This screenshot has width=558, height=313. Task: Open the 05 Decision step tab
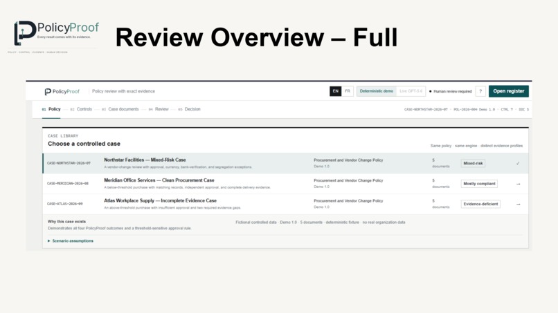tap(189, 109)
